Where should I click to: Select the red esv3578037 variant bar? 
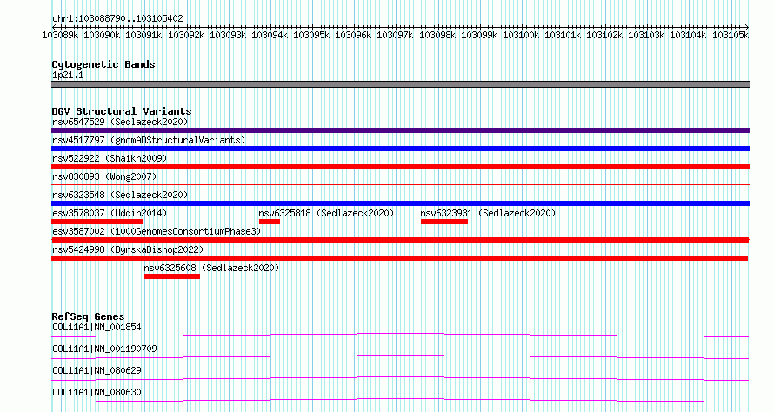(97, 222)
